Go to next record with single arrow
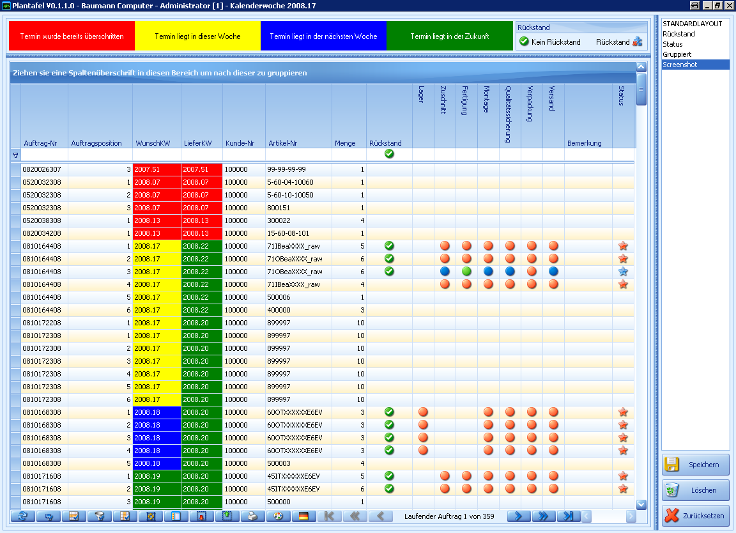 tap(519, 516)
